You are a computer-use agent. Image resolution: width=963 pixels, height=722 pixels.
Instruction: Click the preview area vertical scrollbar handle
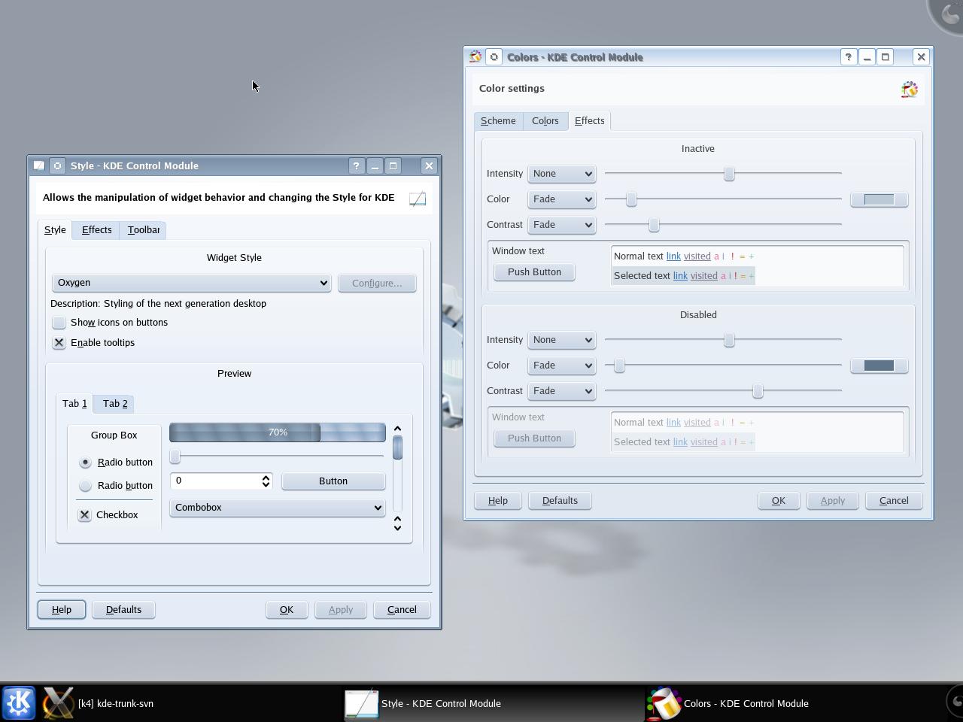397,447
